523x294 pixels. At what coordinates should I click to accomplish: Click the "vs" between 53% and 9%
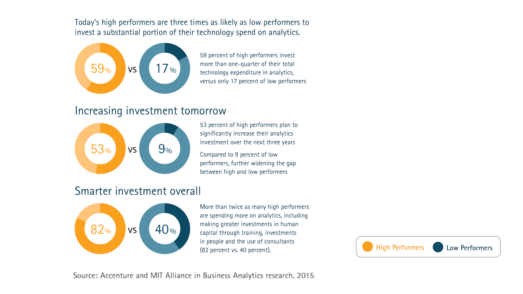(132, 150)
